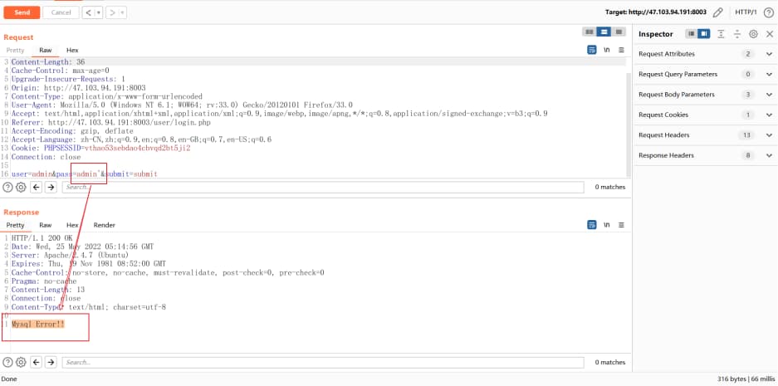Viewport: 778px width, 386px height.
Task: Open Response search settings gear
Action: pyautogui.click(x=21, y=362)
